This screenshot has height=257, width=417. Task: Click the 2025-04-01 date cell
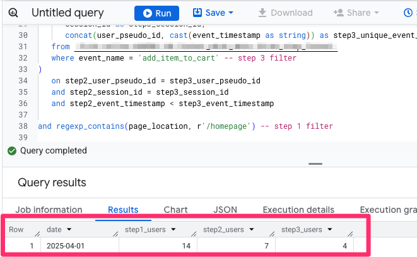click(66, 246)
